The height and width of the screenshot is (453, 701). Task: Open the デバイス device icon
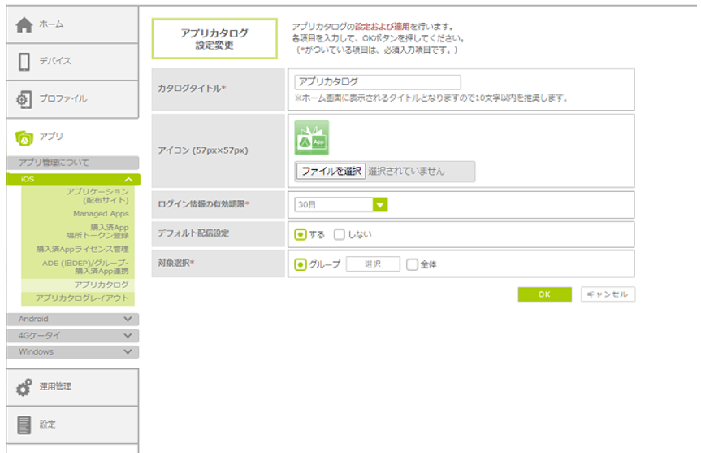pyautogui.click(x=24, y=62)
